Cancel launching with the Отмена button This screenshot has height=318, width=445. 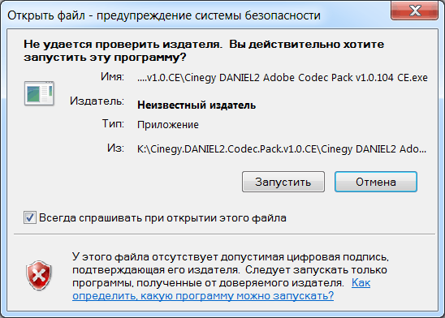[376, 182]
